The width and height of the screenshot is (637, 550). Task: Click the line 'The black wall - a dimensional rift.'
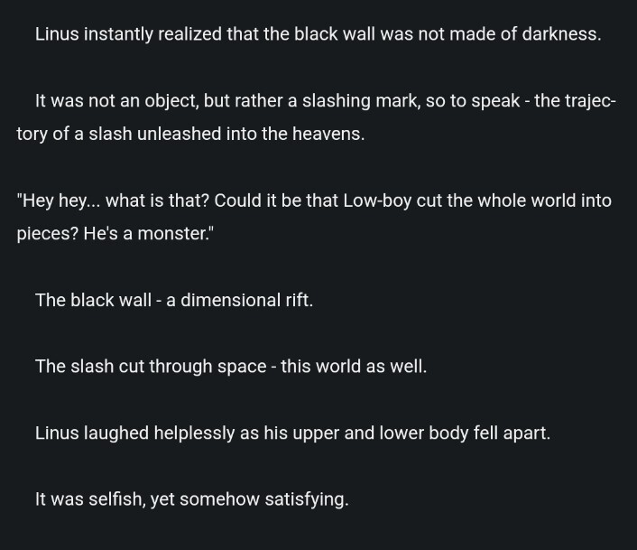pos(174,301)
